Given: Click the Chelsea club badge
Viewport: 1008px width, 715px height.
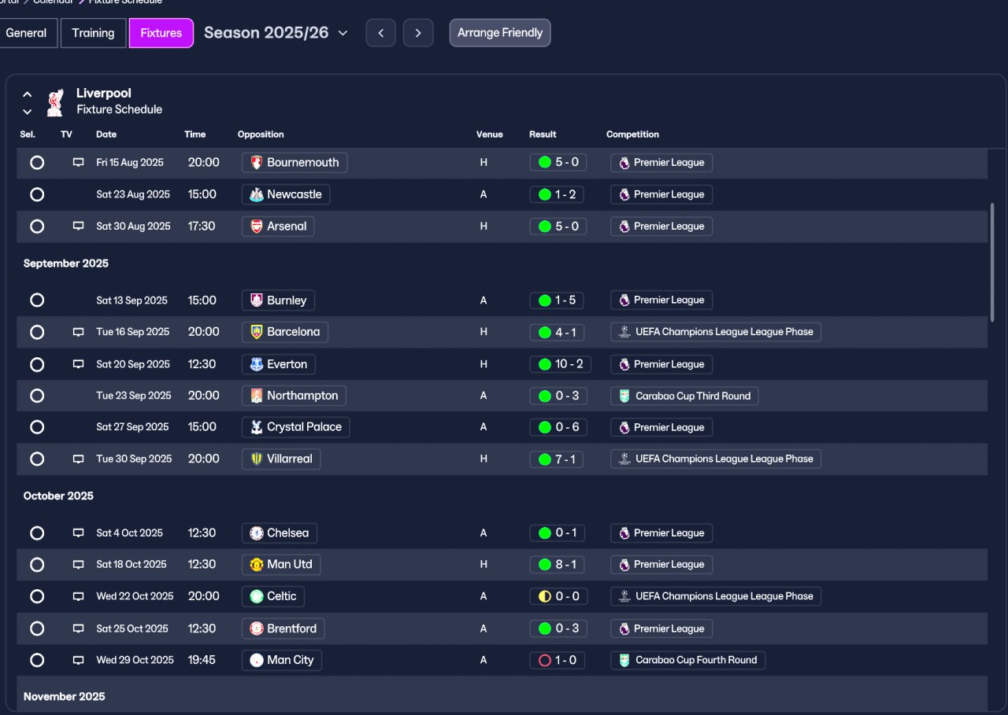Looking at the screenshot, I should tap(256, 533).
